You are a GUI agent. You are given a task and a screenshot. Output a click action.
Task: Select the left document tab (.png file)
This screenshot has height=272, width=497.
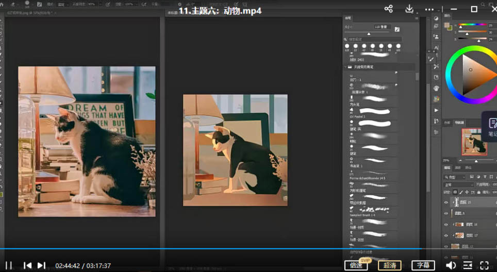coord(29,13)
